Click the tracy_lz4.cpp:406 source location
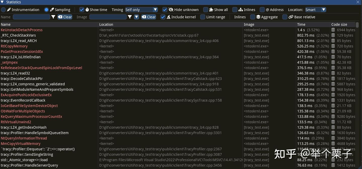The image size is (362, 169). (x=159, y=41)
